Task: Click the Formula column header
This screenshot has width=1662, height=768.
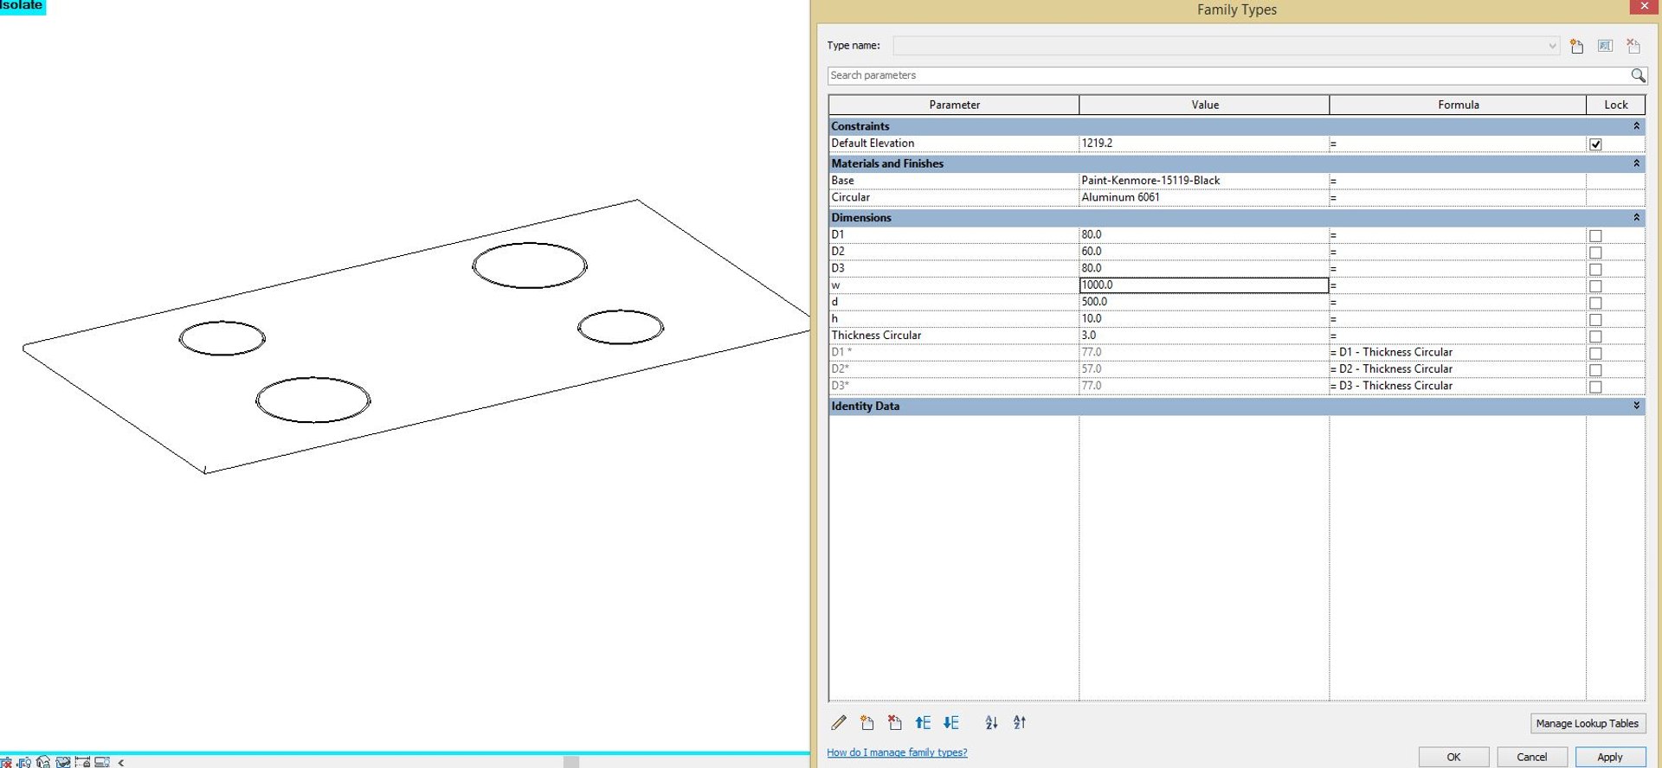Action: point(1458,105)
